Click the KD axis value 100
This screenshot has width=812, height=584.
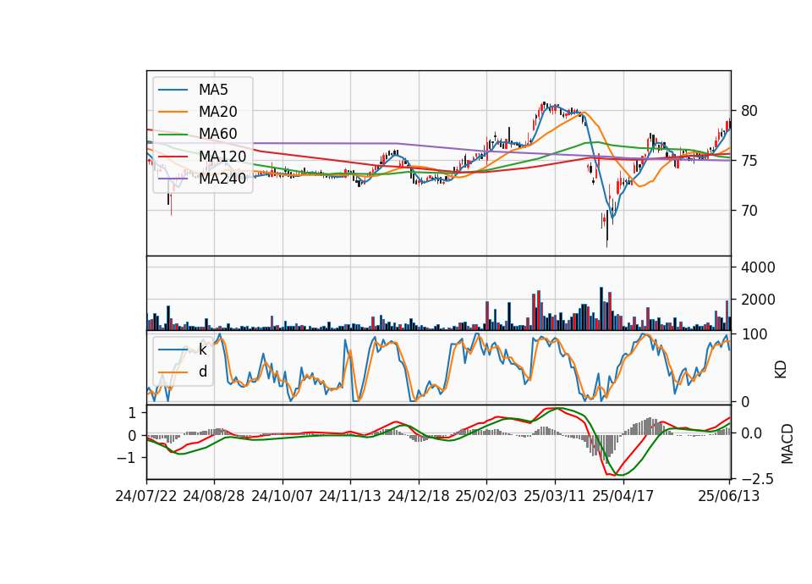click(x=754, y=334)
